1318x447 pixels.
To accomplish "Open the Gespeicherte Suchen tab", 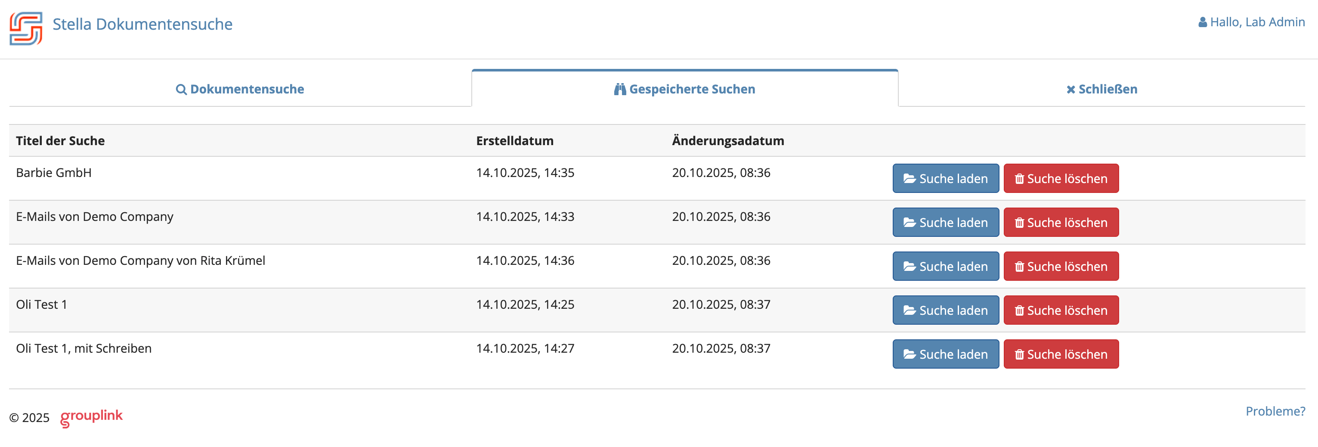I will [684, 89].
